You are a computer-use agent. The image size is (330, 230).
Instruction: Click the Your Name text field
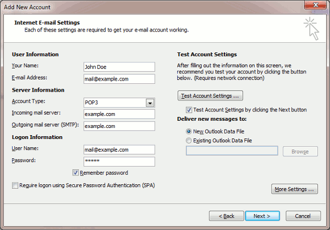coord(118,67)
